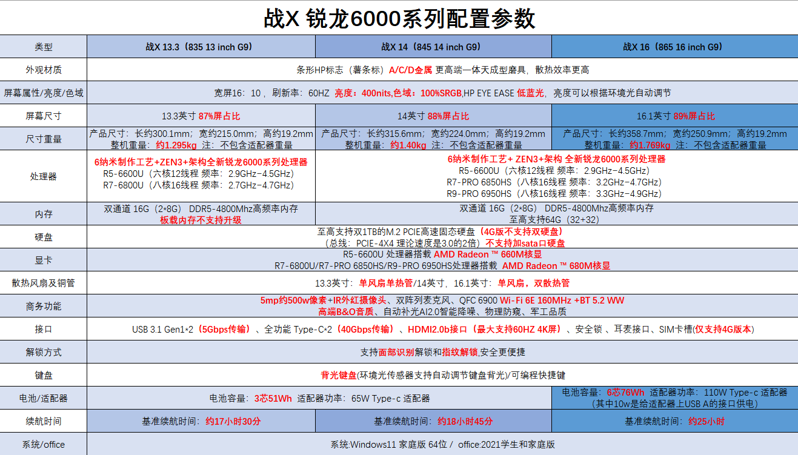Click the "显卡" row label
This screenshot has width=798, height=455.
coord(44,260)
